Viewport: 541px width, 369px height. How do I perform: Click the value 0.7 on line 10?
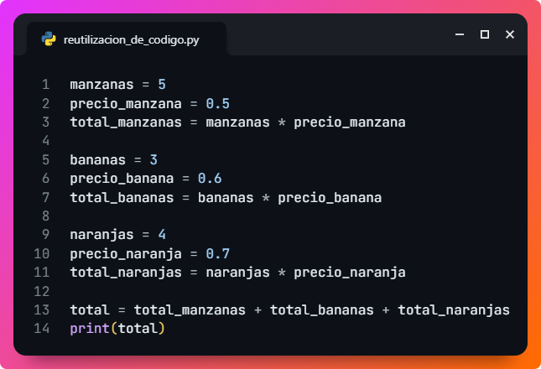(217, 254)
